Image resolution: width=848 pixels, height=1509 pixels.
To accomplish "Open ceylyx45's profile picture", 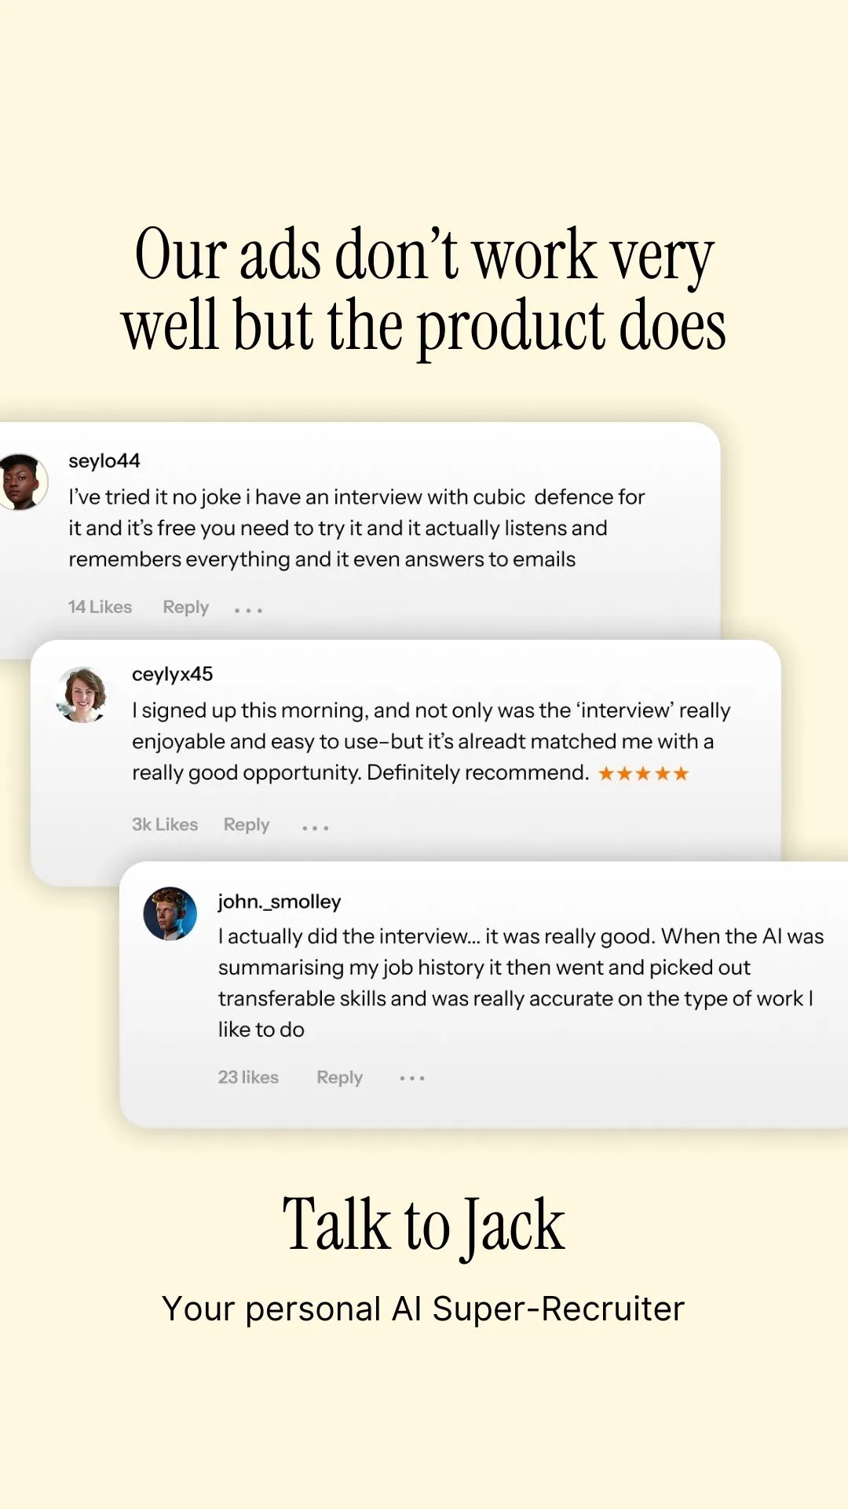I will pos(82,695).
